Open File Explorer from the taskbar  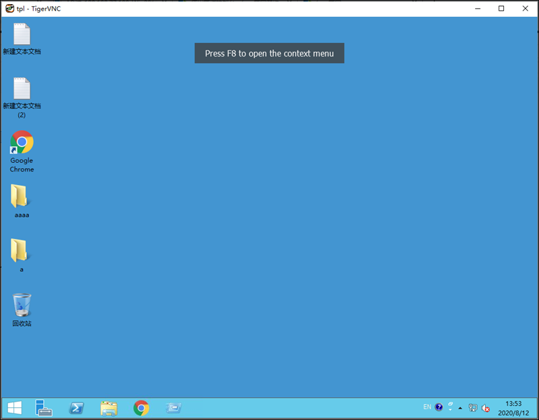coord(108,407)
